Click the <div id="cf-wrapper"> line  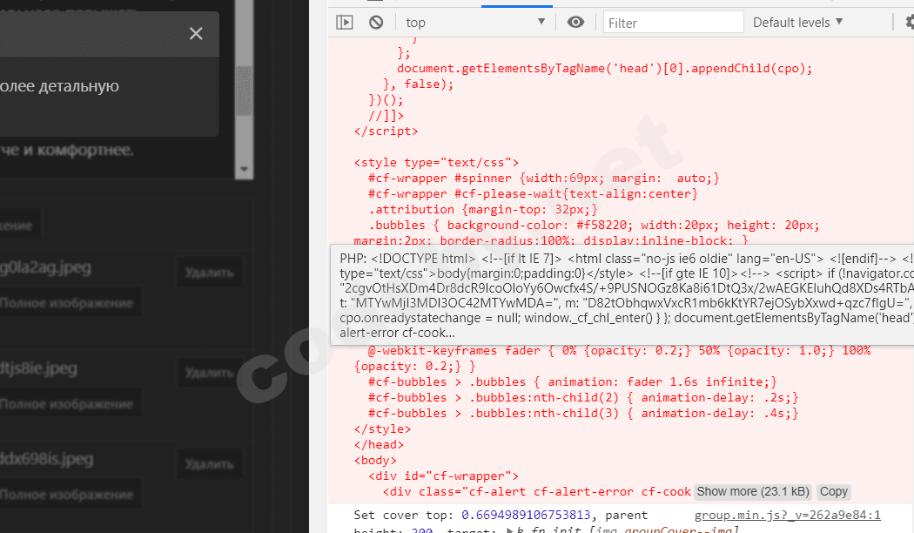(443, 476)
